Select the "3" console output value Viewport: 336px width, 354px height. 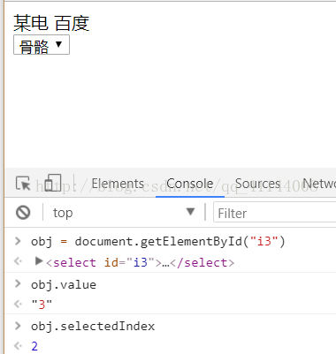point(42,305)
